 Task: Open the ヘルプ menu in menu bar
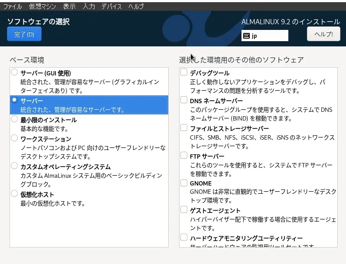pyautogui.click(x=136, y=7)
